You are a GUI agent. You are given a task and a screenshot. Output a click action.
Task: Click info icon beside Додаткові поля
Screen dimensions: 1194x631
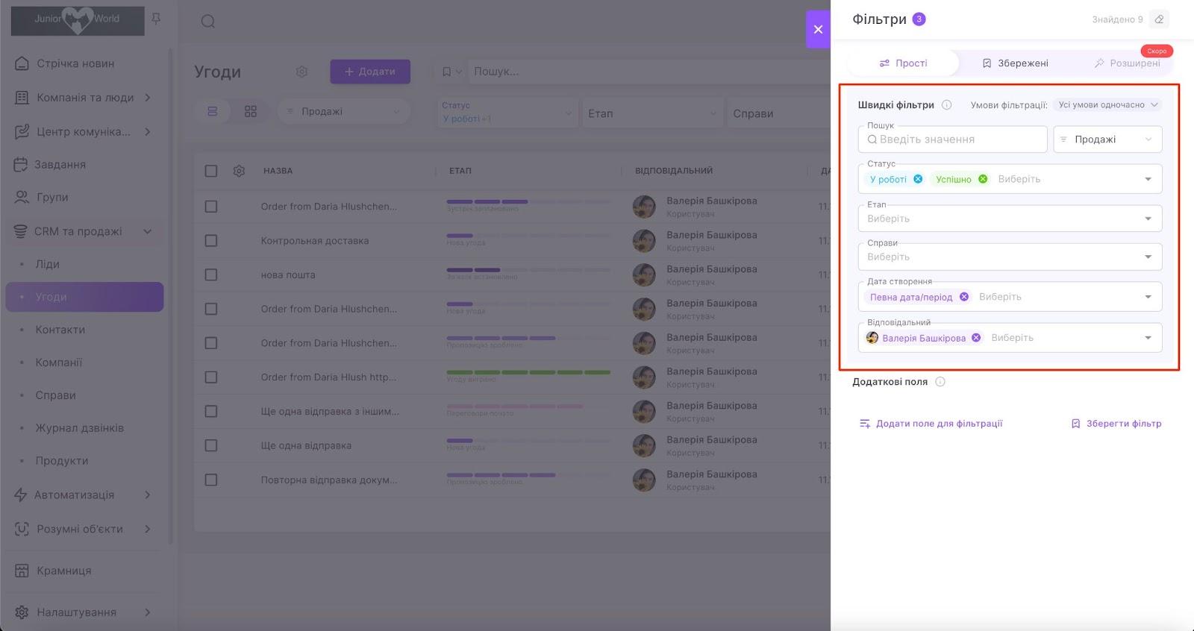click(x=940, y=382)
